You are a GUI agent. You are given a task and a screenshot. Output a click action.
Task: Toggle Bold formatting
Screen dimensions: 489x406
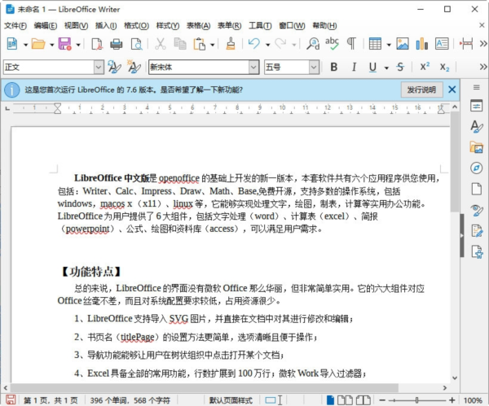pos(333,67)
